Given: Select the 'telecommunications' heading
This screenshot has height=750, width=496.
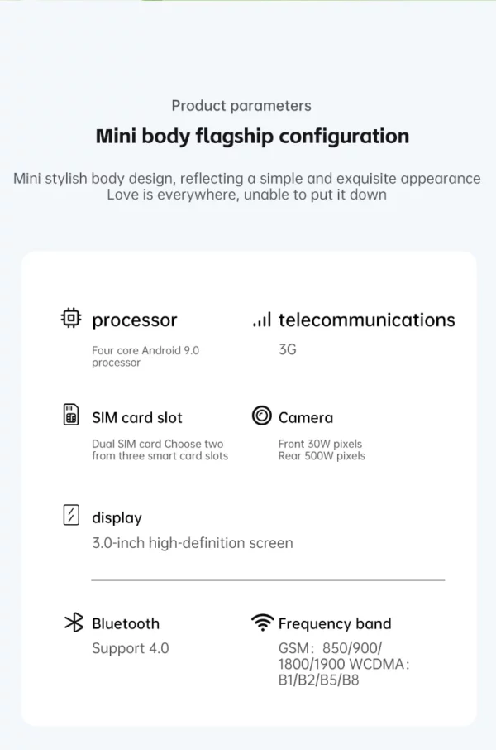Looking at the screenshot, I should point(366,320).
